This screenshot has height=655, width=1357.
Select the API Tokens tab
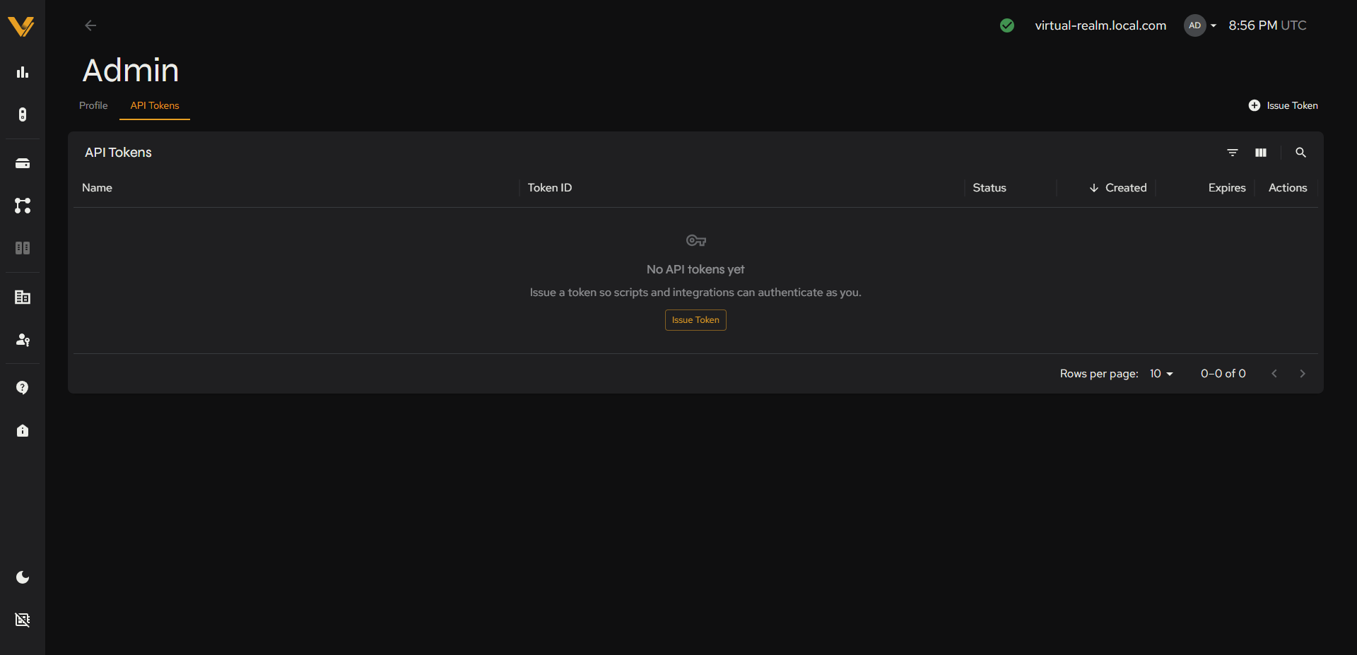click(x=155, y=105)
